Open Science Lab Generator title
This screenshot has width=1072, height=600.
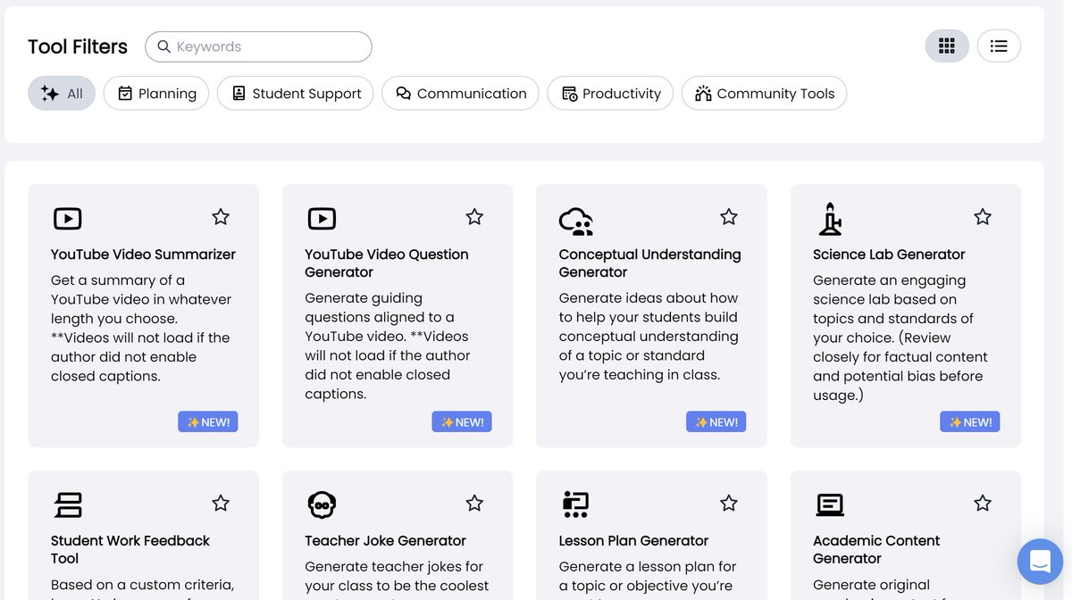point(889,254)
